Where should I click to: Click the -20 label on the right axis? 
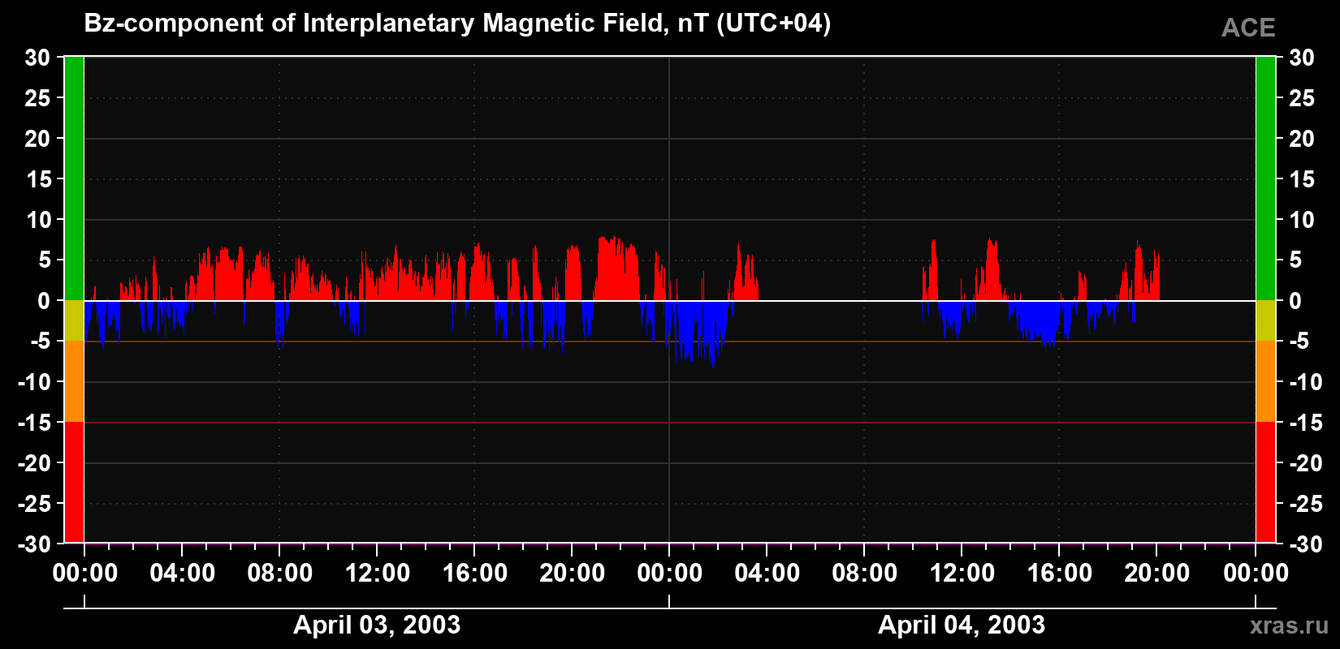pyautogui.click(x=1306, y=463)
